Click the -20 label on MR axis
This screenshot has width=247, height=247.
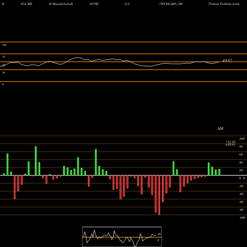(x=241, y=186)
